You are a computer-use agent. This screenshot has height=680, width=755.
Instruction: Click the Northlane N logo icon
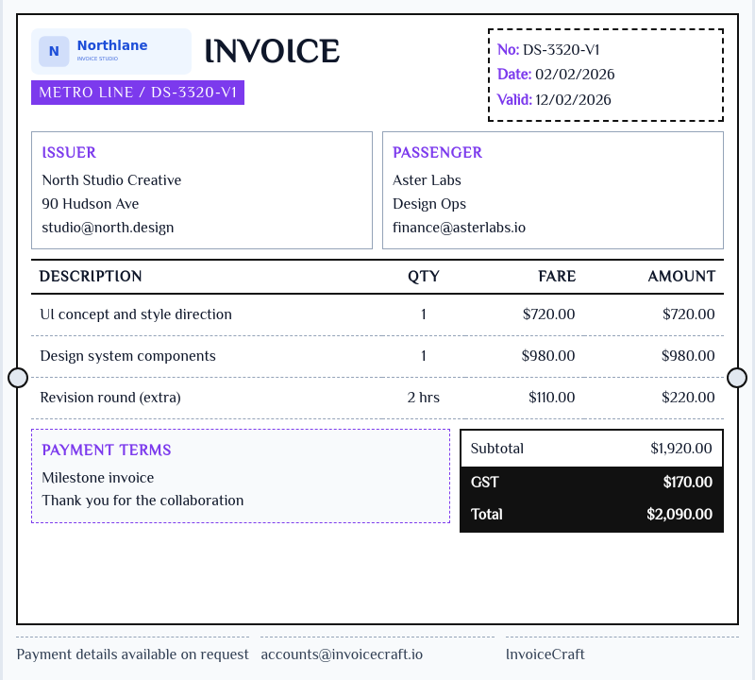click(54, 51)
